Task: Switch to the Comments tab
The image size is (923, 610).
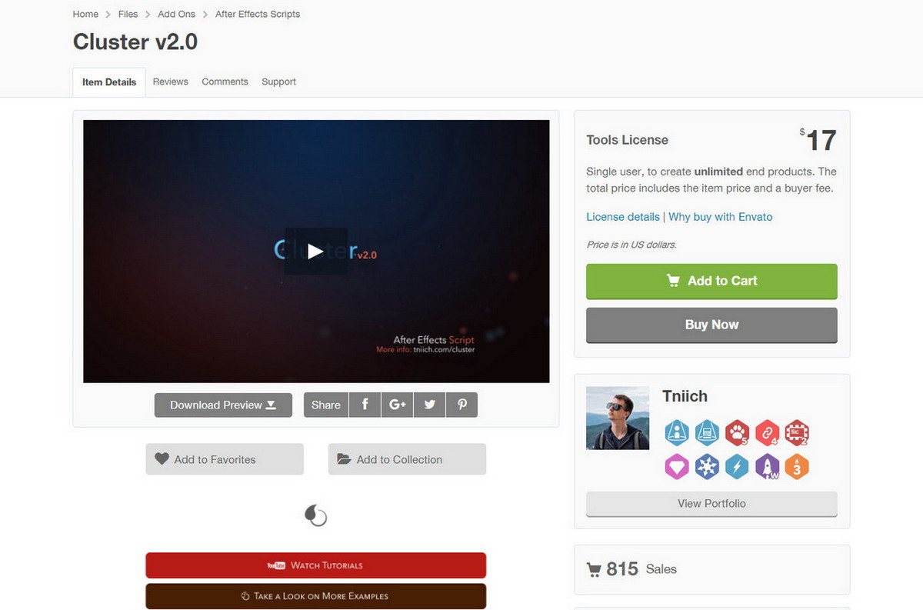Action: (x=225, y=82)
